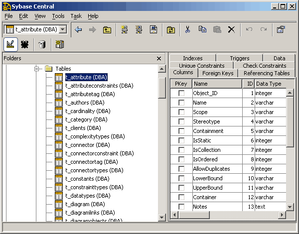Click the new table wizard icon
Screen dimensions: 299x234
click(60, 44)
